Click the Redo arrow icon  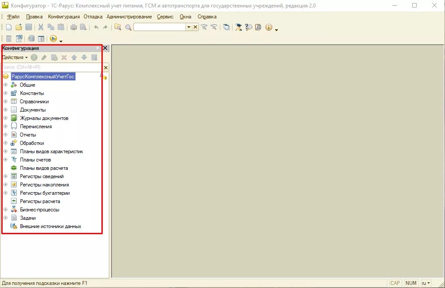point(105,27)
